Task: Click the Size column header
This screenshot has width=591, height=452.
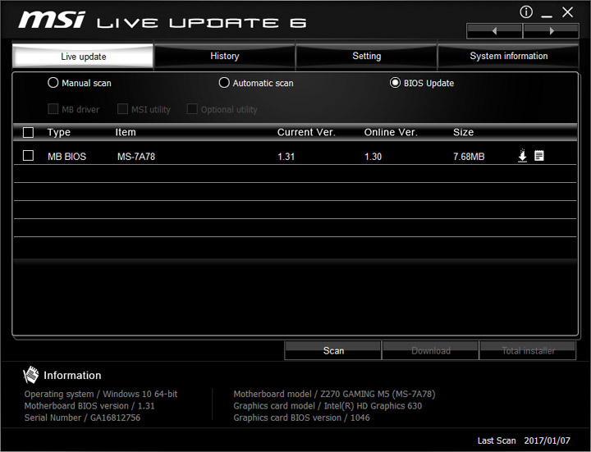Action: point(463,132)
